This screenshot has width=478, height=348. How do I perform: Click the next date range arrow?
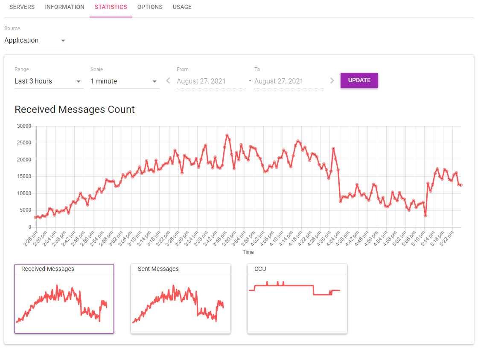[332, 81]
